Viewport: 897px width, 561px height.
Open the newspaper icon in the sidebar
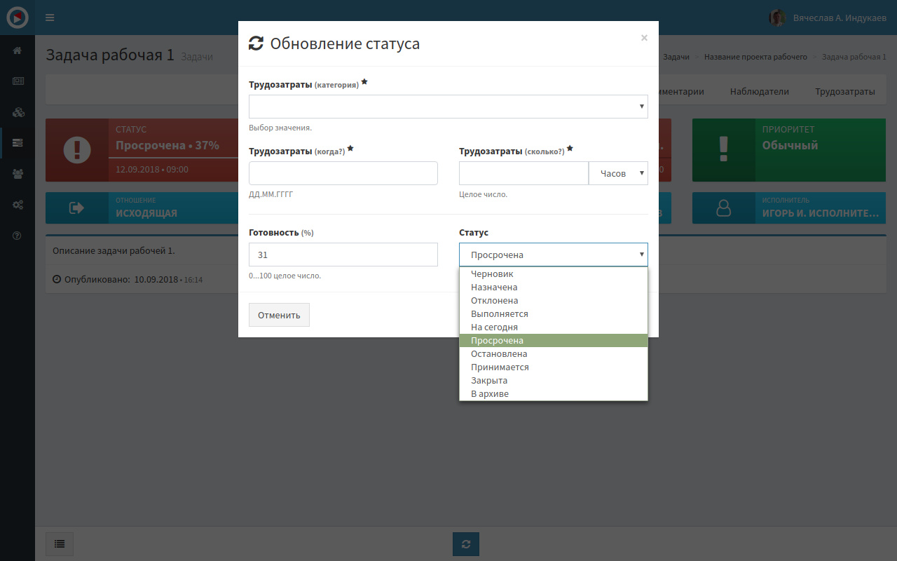coord(18,81)
